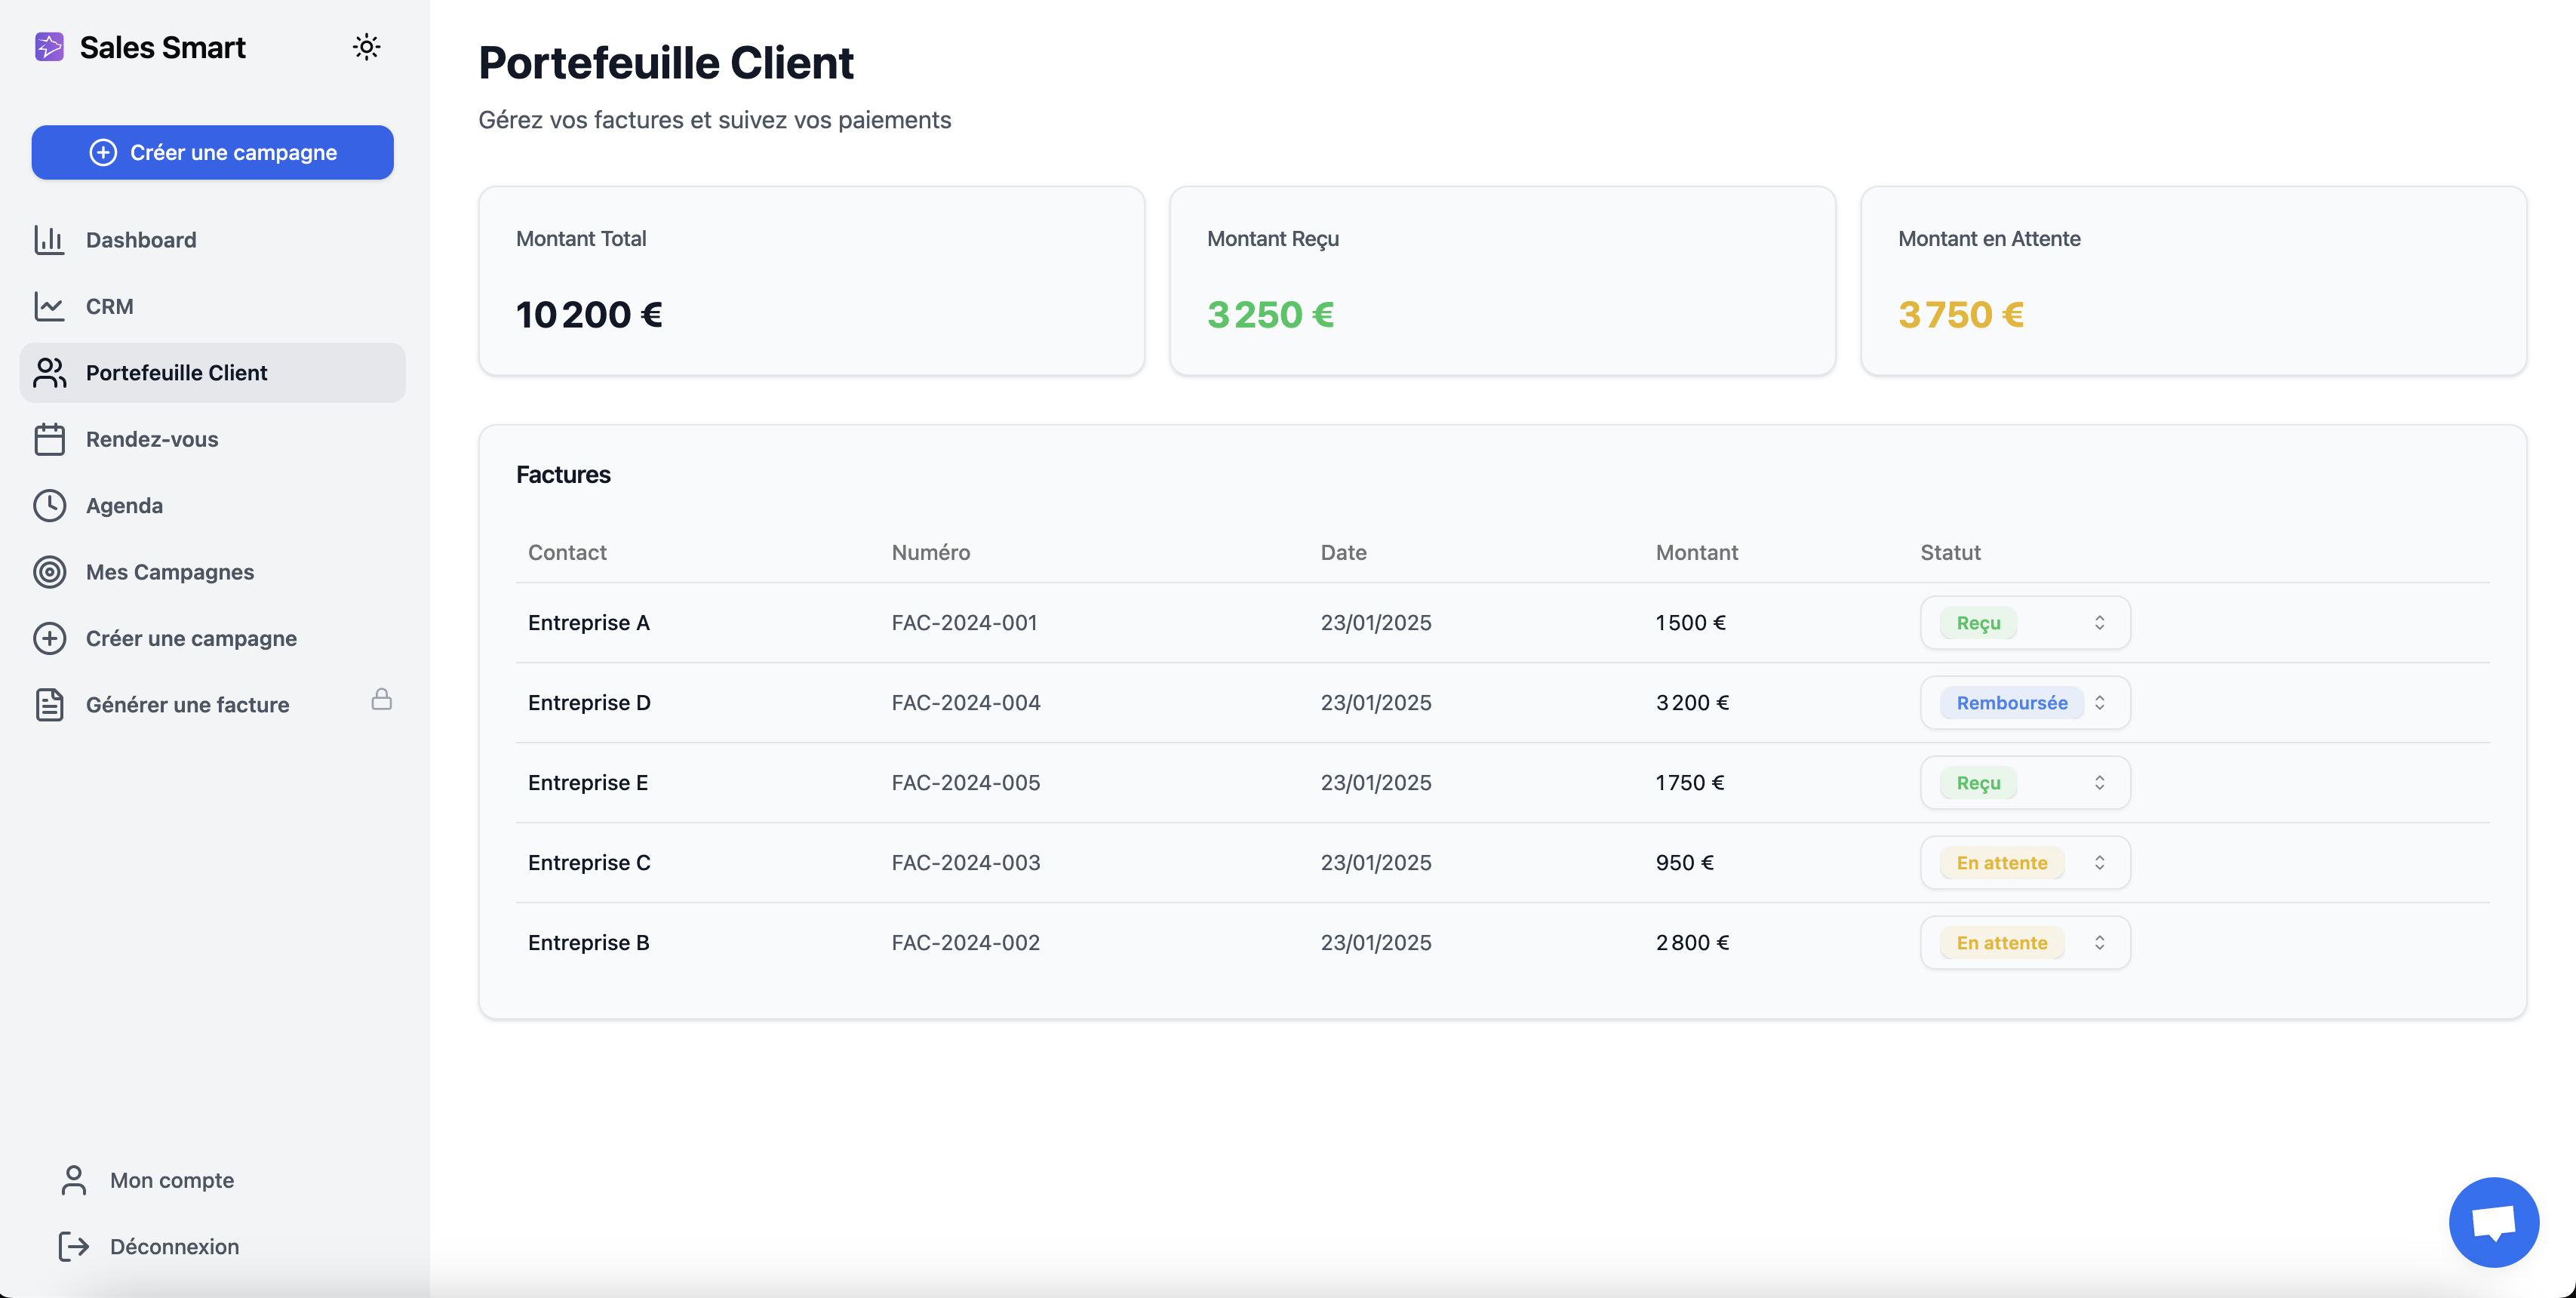Toggle the light/dark theme sun icon

click(366, 47)
